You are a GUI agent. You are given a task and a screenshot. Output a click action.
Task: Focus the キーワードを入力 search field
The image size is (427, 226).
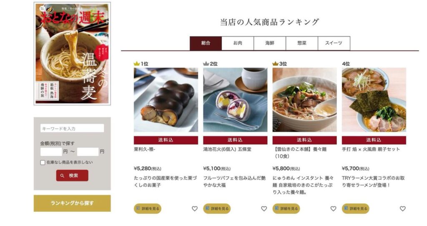72,128
